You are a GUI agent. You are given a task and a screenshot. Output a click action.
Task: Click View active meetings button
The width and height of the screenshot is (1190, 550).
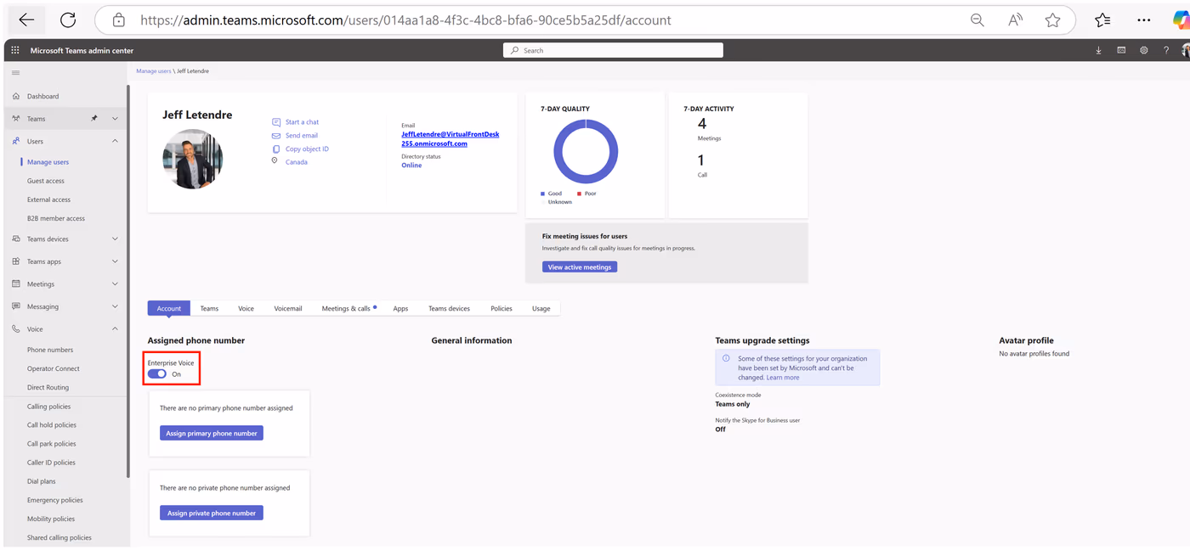[x=580, y=267]
